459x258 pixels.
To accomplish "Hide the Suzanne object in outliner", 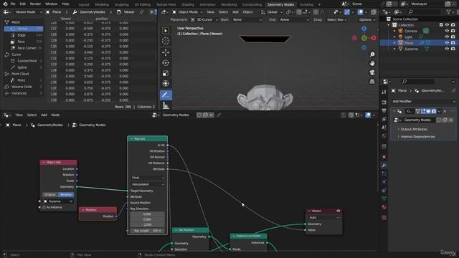I will tap(447, 49).
